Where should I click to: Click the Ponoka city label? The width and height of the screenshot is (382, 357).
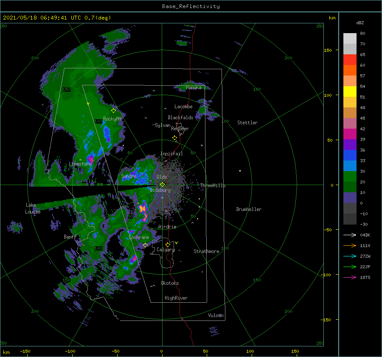194,87
